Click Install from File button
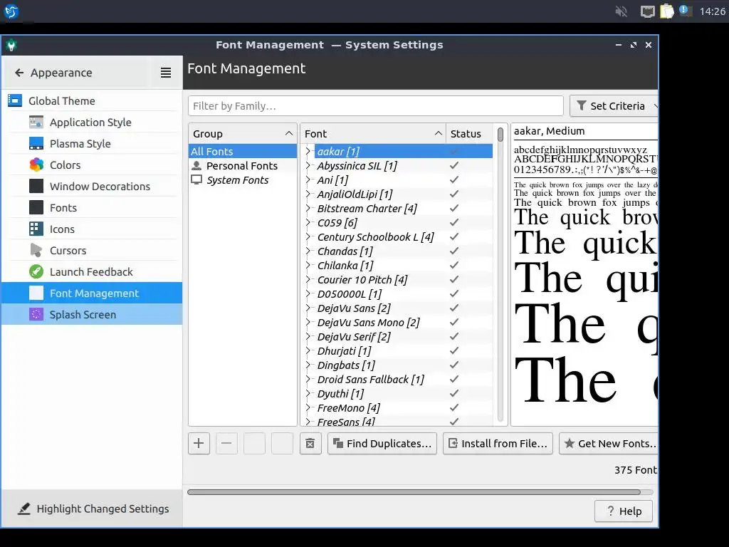 click(498, 443)
